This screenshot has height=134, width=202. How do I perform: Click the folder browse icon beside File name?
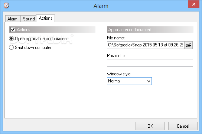(x=188, y=45)
